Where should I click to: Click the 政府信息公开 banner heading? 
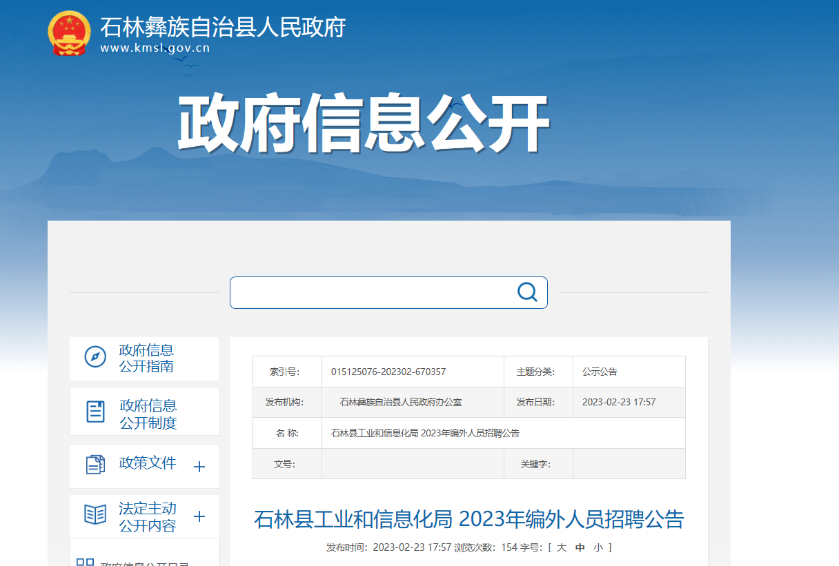tap(364, 124)
